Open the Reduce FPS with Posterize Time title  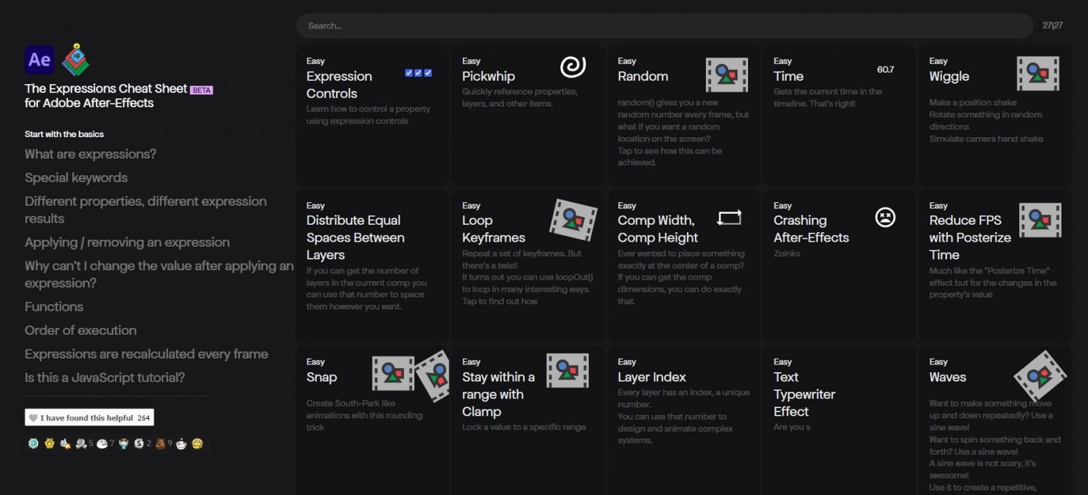(970, 238)
